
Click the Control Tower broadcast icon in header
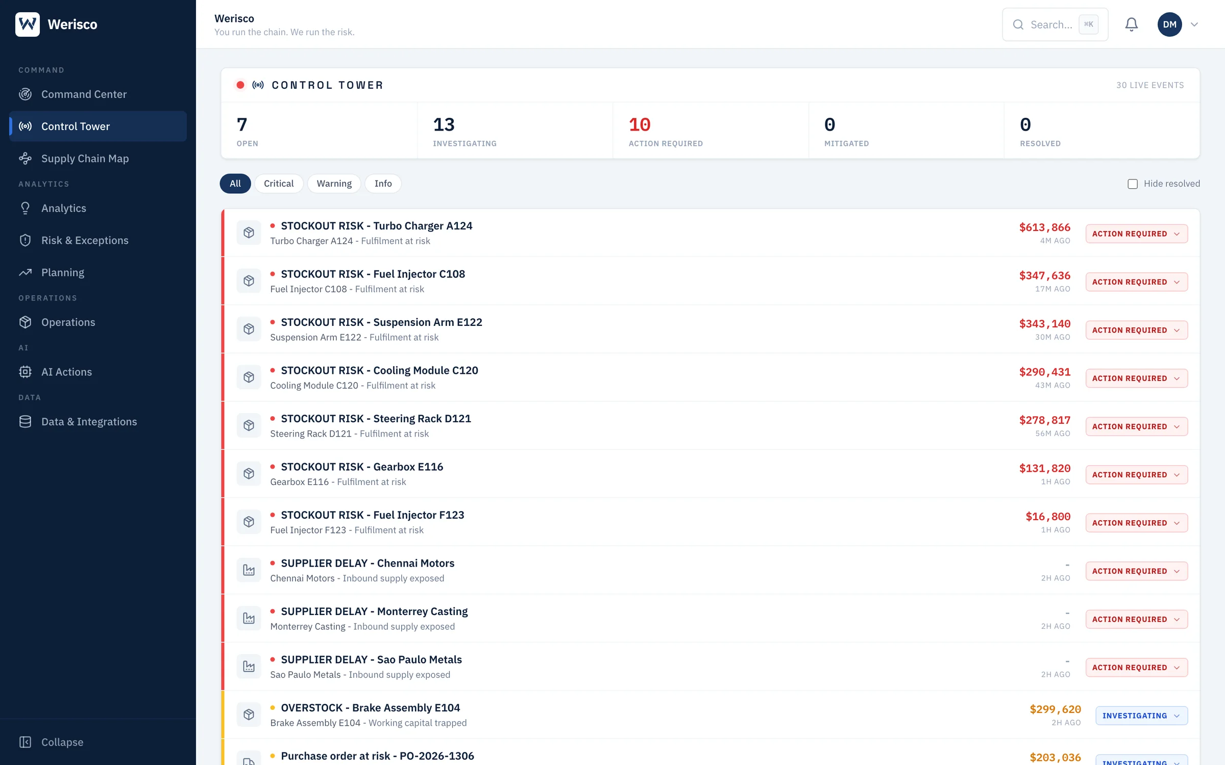[258, 85]
